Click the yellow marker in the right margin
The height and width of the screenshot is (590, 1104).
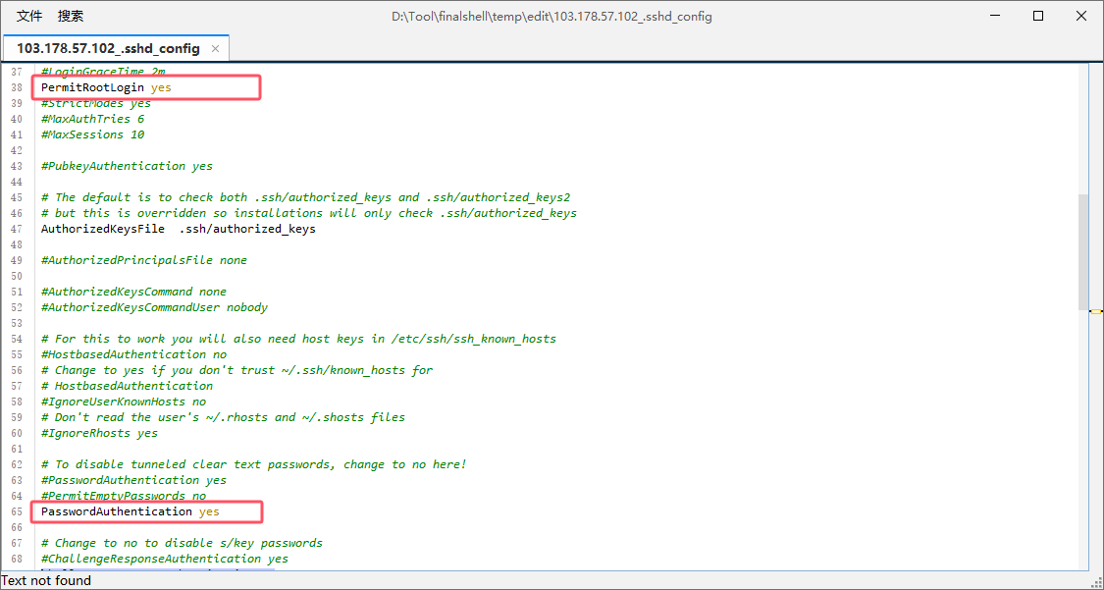click(x=1095, y=311)
